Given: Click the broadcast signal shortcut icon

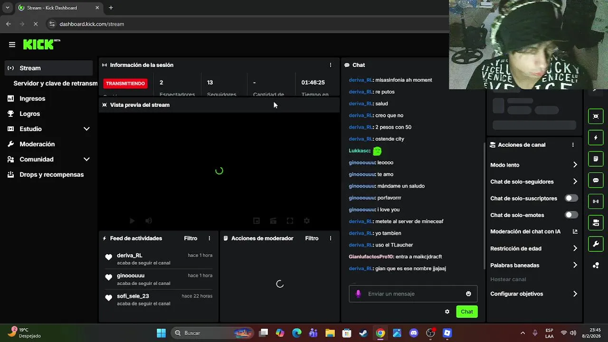Looking at the screenshot, I should coord(596,201).
